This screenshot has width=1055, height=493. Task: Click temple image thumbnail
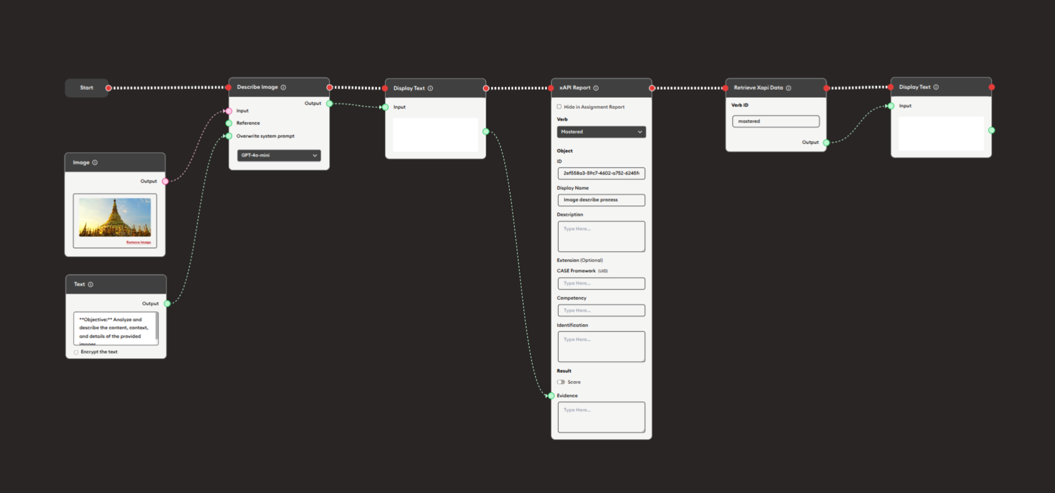click(x=115, y=218)
